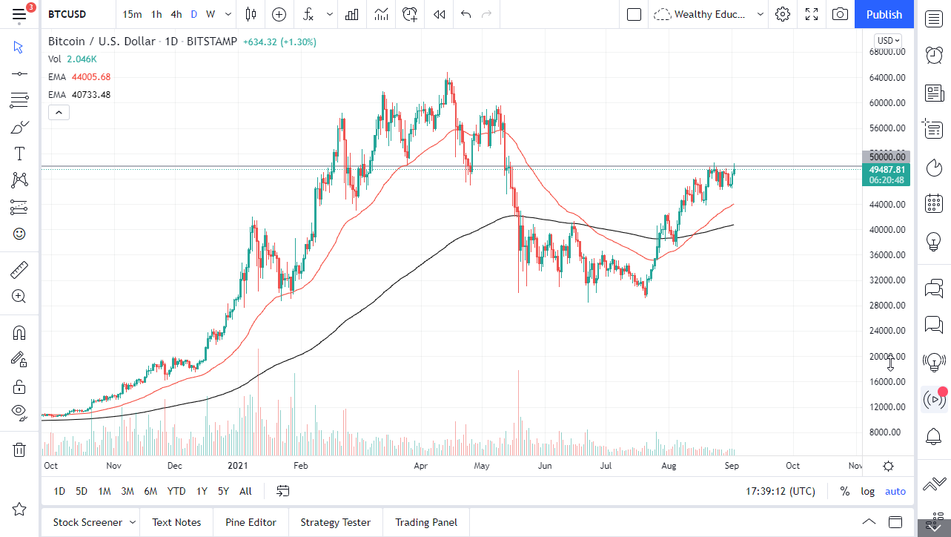Click the Publish button
The height and width of the screenshot is (537, 951).
884,14
